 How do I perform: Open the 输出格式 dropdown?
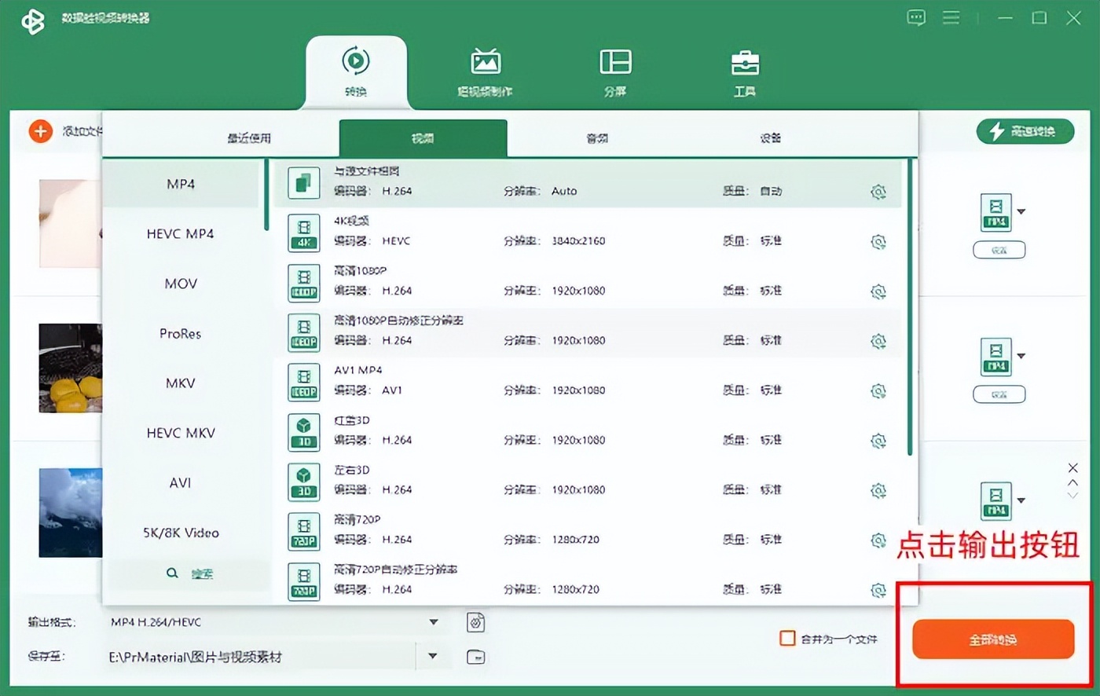pyautogui.click(x=436, y=621)
